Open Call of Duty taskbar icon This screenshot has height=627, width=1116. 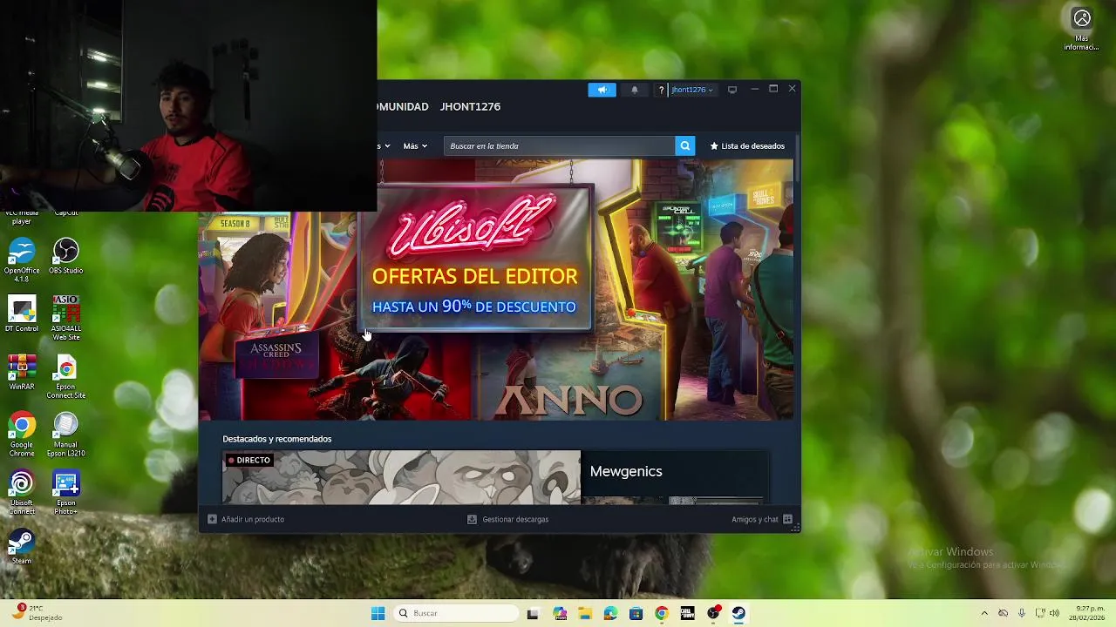point(687,613)
